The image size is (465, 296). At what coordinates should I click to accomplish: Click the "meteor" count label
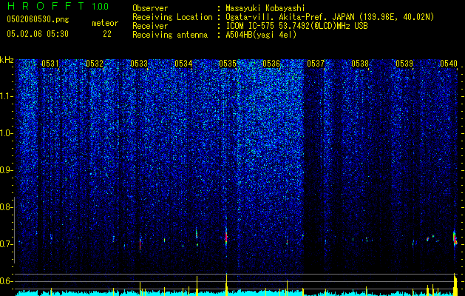coord(105,23)
